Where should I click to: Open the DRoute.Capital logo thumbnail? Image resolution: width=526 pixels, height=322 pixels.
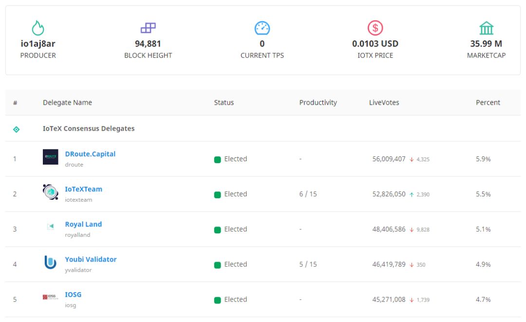[50, 157]
